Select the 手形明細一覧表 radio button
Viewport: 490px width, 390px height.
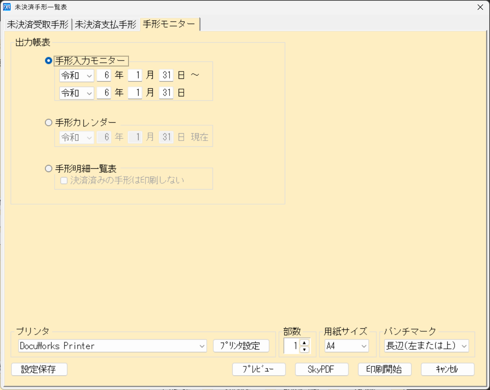[x=48, y=168]
